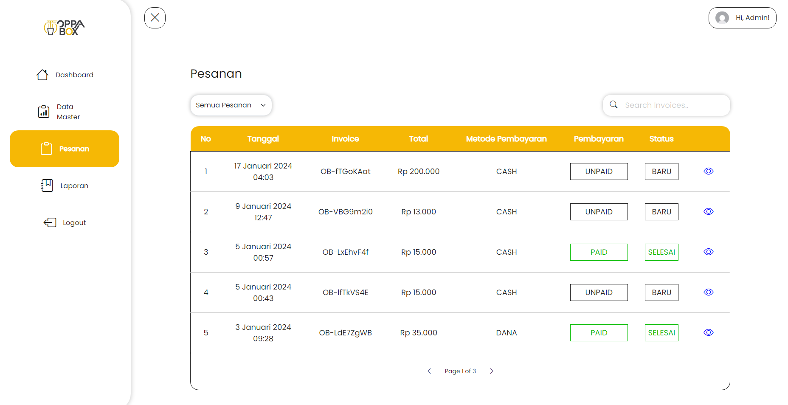The image size is (788, 405).
Task: Click UNPAID badge for invoice OB-VBG9m2i0
Action: click(599, 212)
